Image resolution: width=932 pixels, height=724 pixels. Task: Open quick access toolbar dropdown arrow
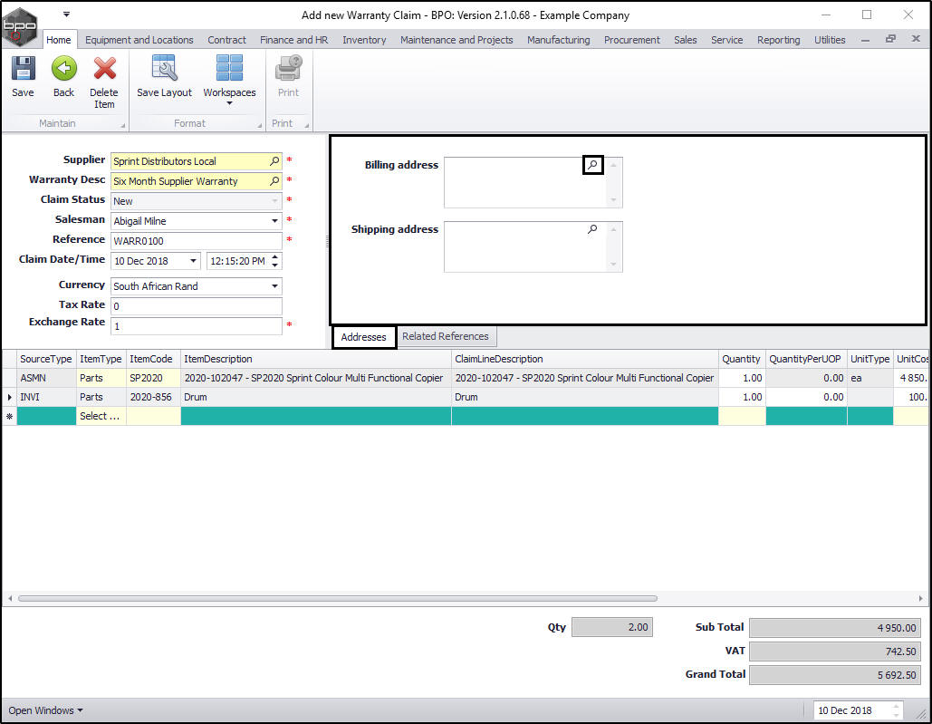click(67, 14)
